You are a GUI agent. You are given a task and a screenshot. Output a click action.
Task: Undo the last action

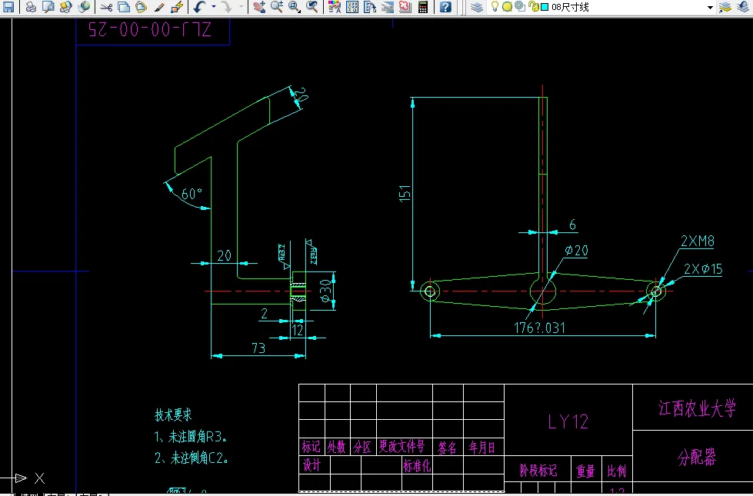(200, 7)
